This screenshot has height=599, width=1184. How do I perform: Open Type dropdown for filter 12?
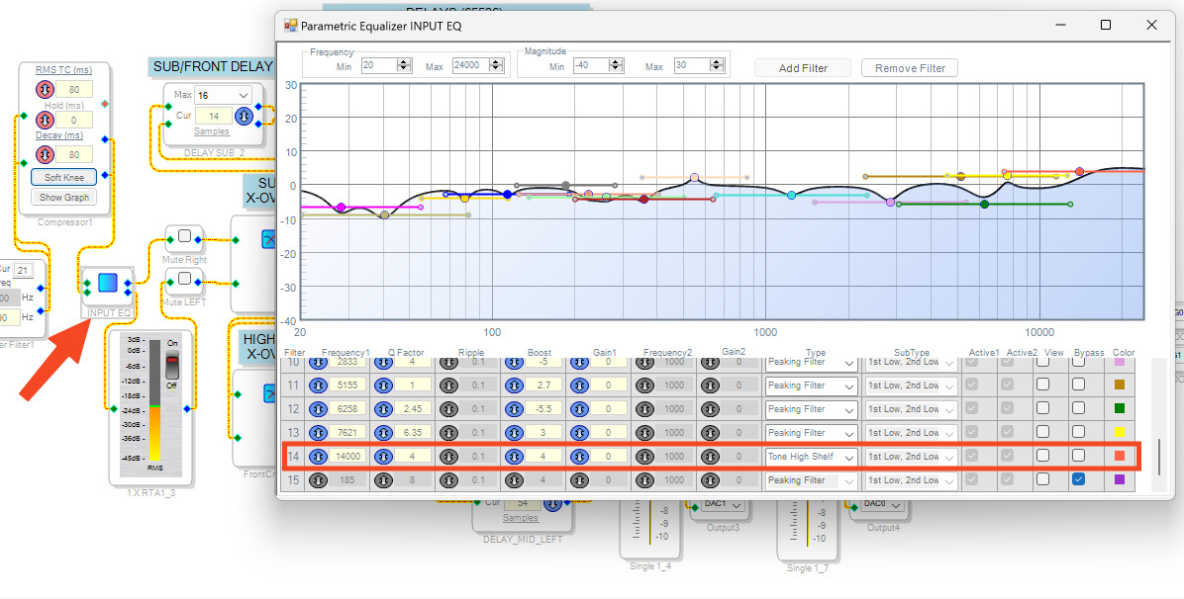point(811,409)
